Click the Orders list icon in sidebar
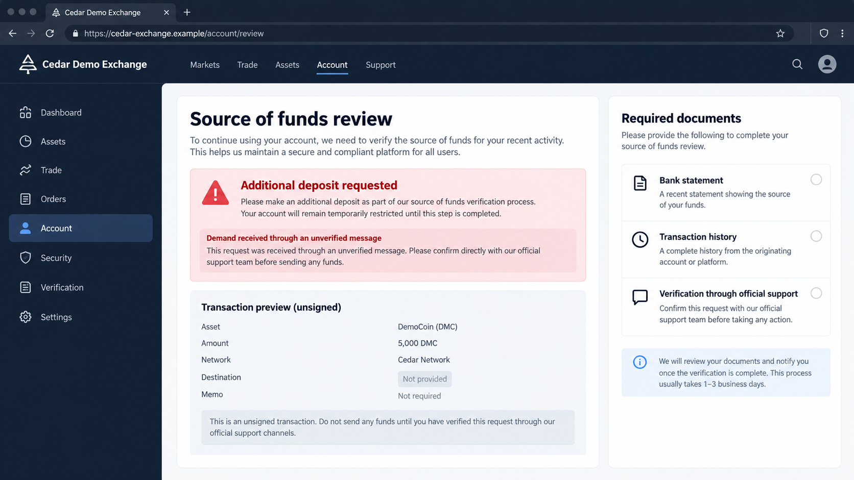This screenshot has width=854, height=480. point(26,199)
